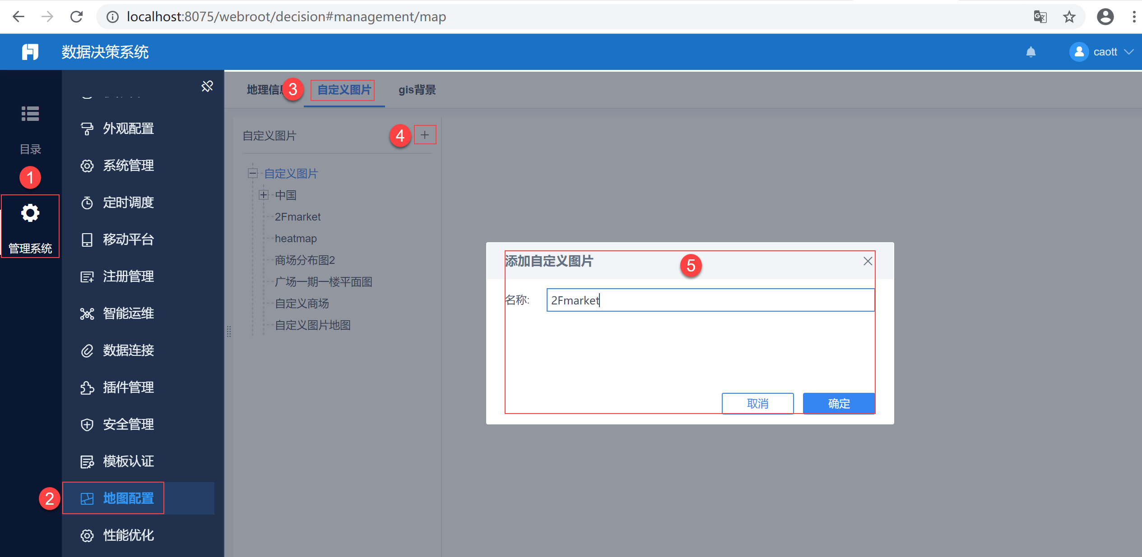This screenshot has width=1142, height=557.
Task: Click the browser translate page icon
Action: [x=1040, y=17]
